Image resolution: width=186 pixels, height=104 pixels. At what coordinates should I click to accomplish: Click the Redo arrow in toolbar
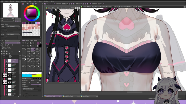coord(47,4)
